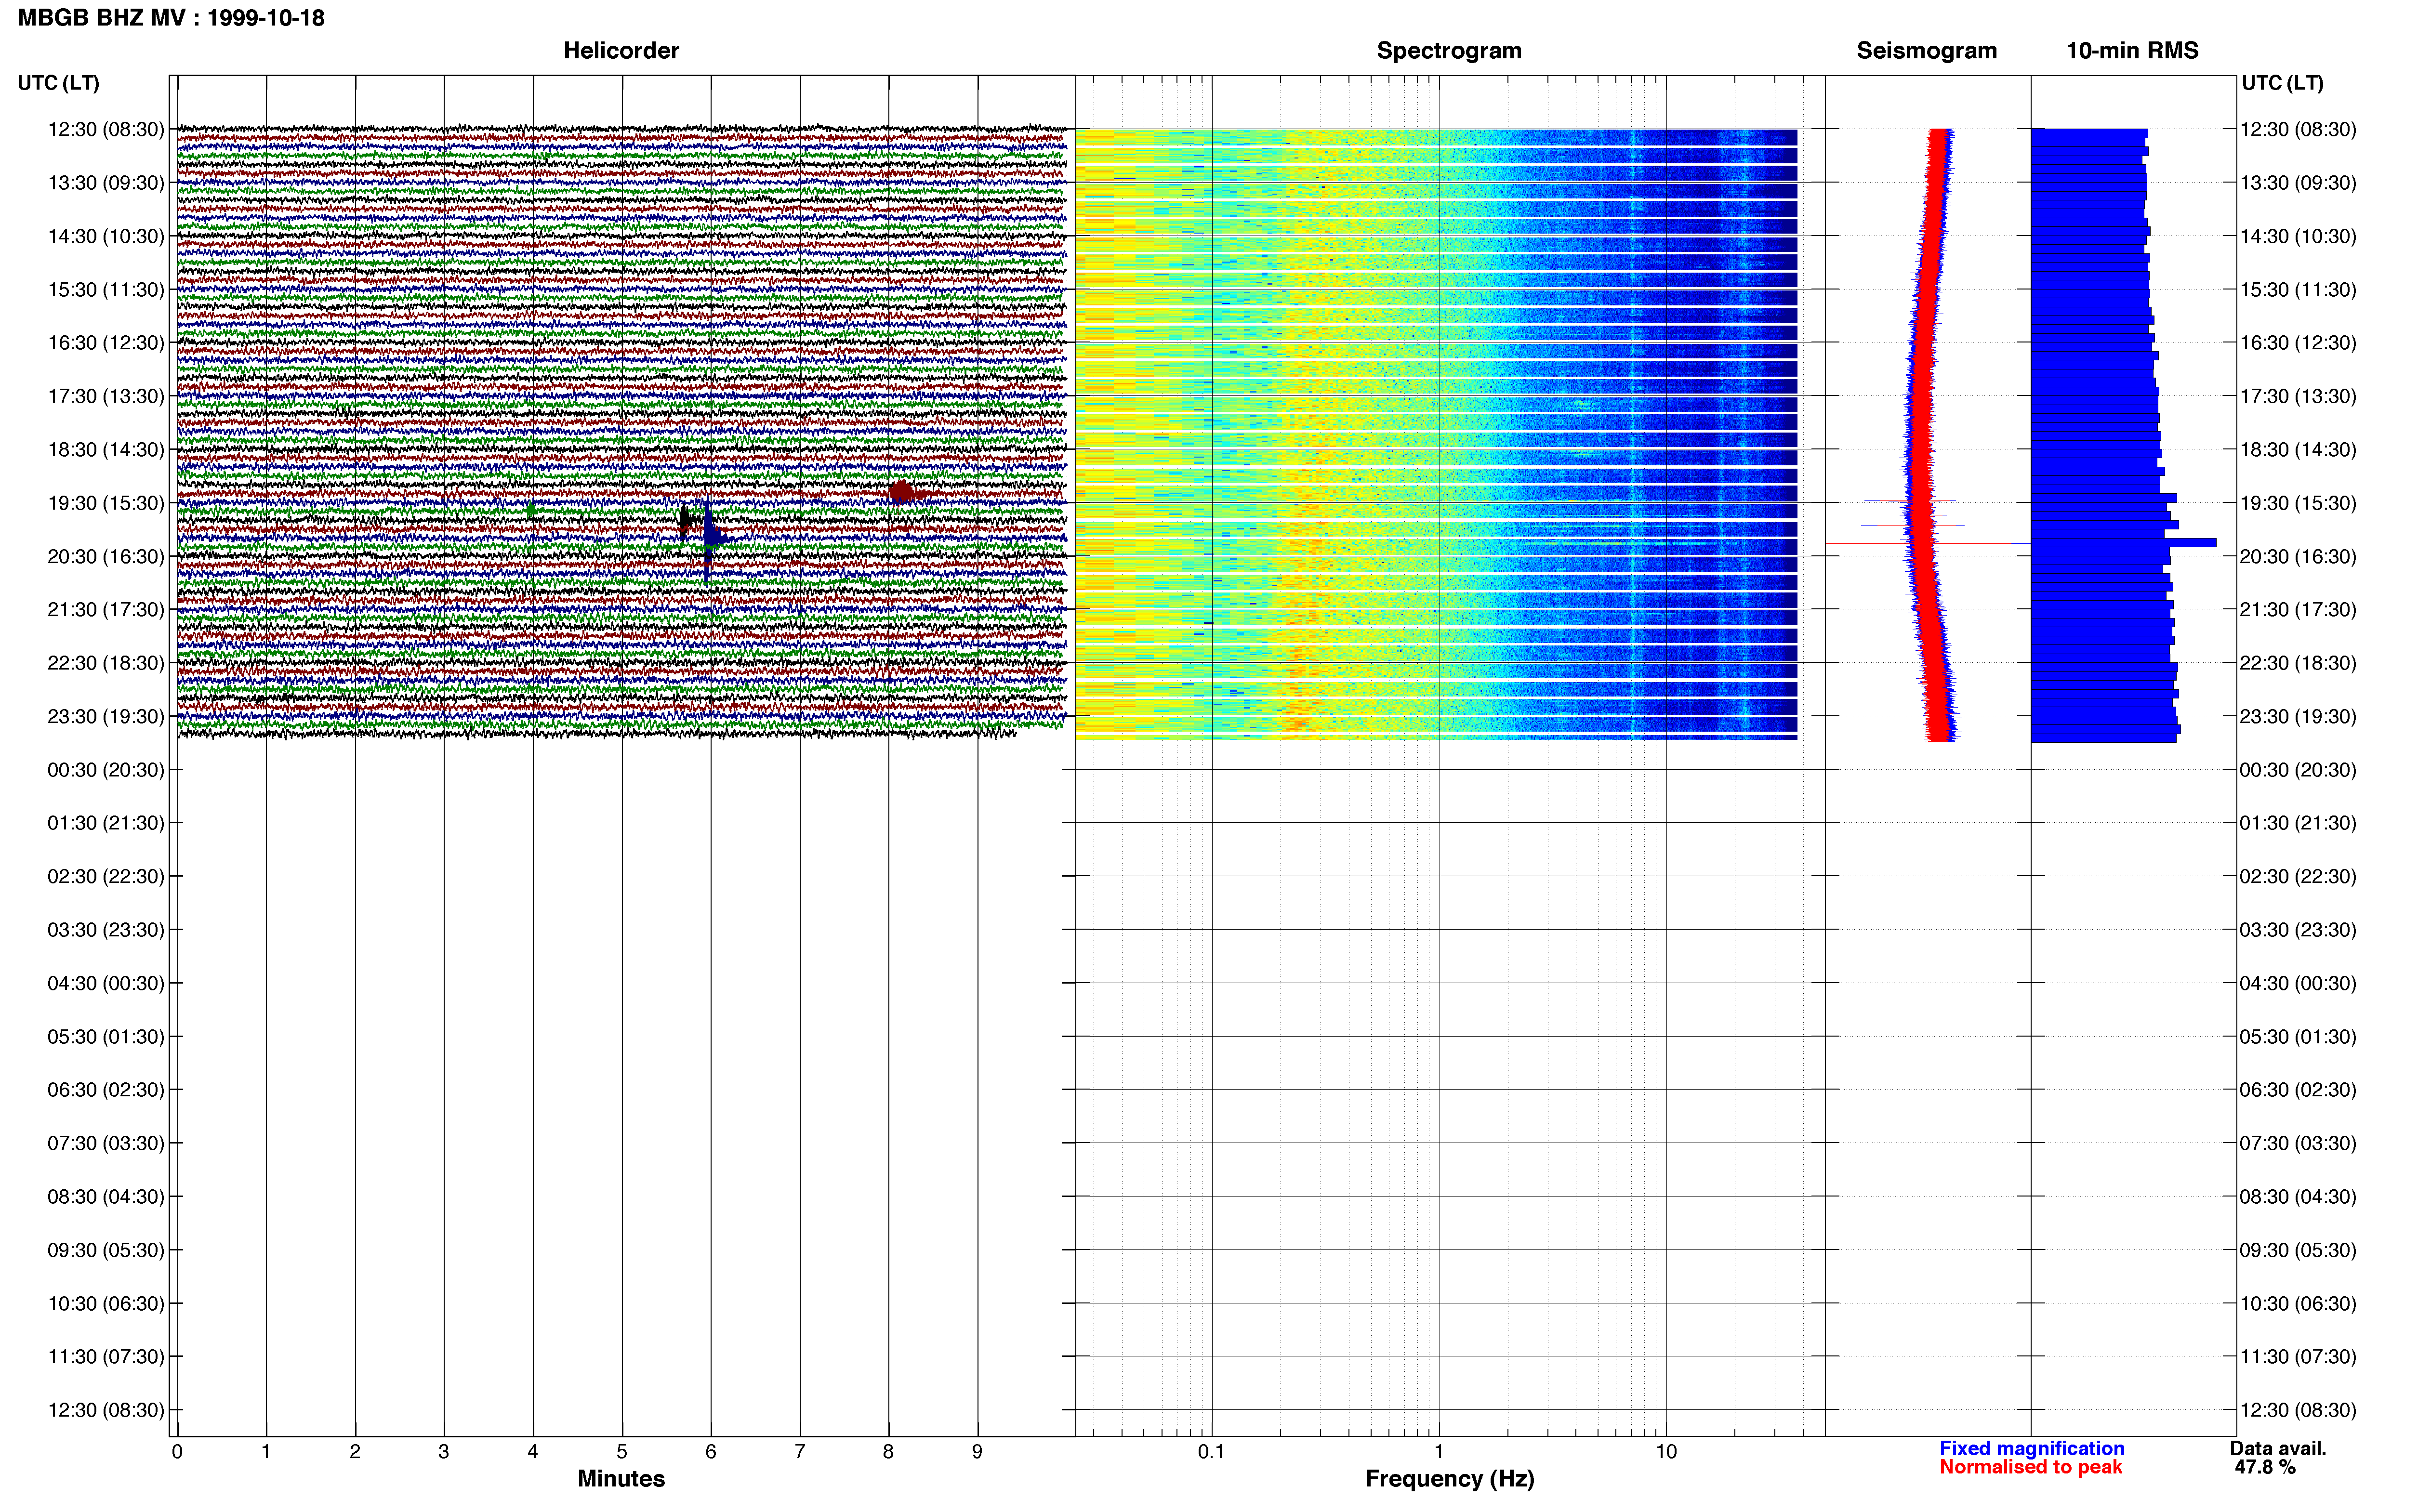Click the left '04:30 (00:30)' time label
Image resolution: width=2418 pixels, height=1512 pixels.
click(106, 983)
